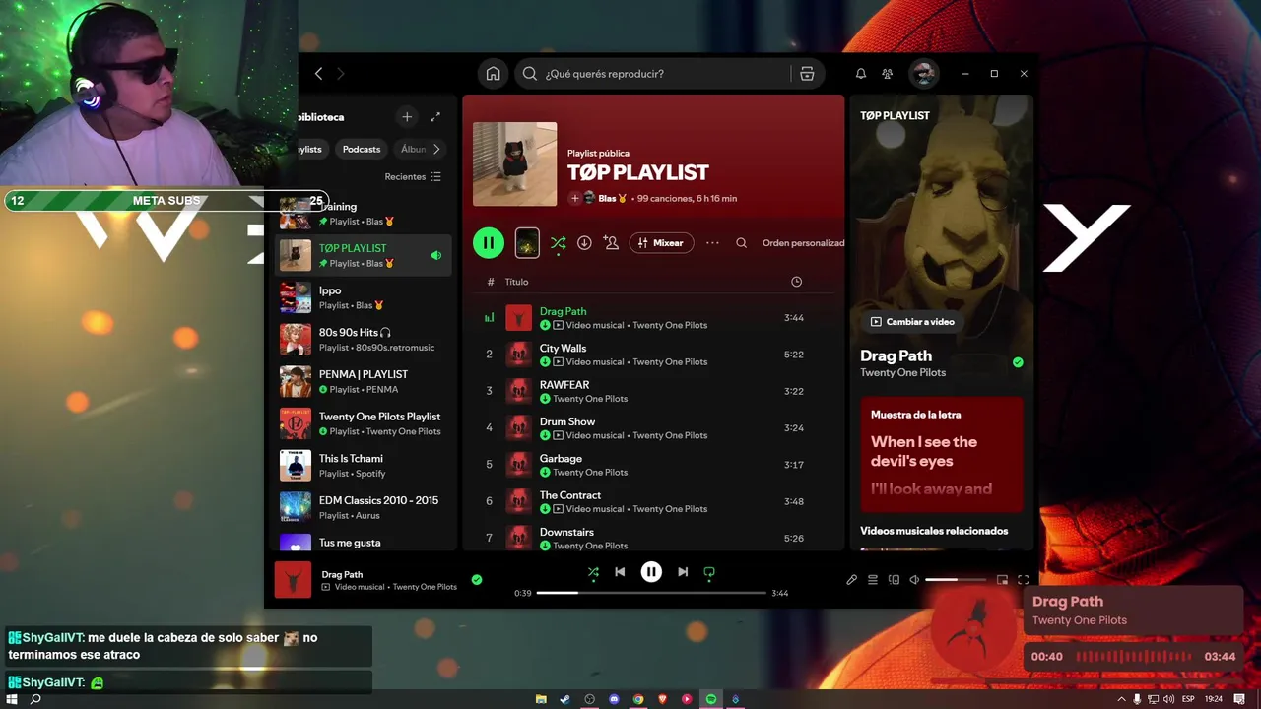This screenshot has width=1261, height=709.
Task: Open the mini player icon
Action: click(x=1002, y=580)
